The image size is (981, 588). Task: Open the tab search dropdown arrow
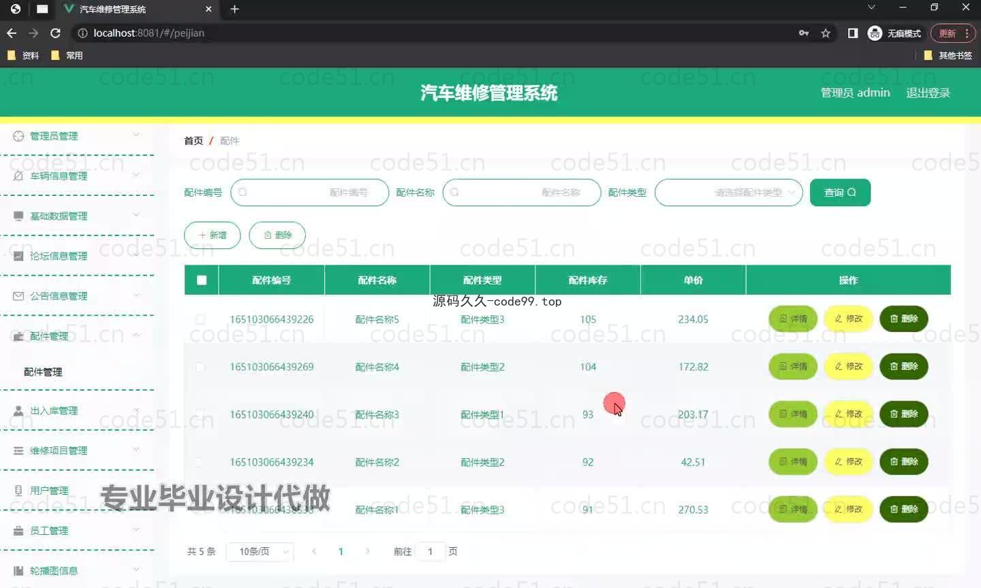871,7
